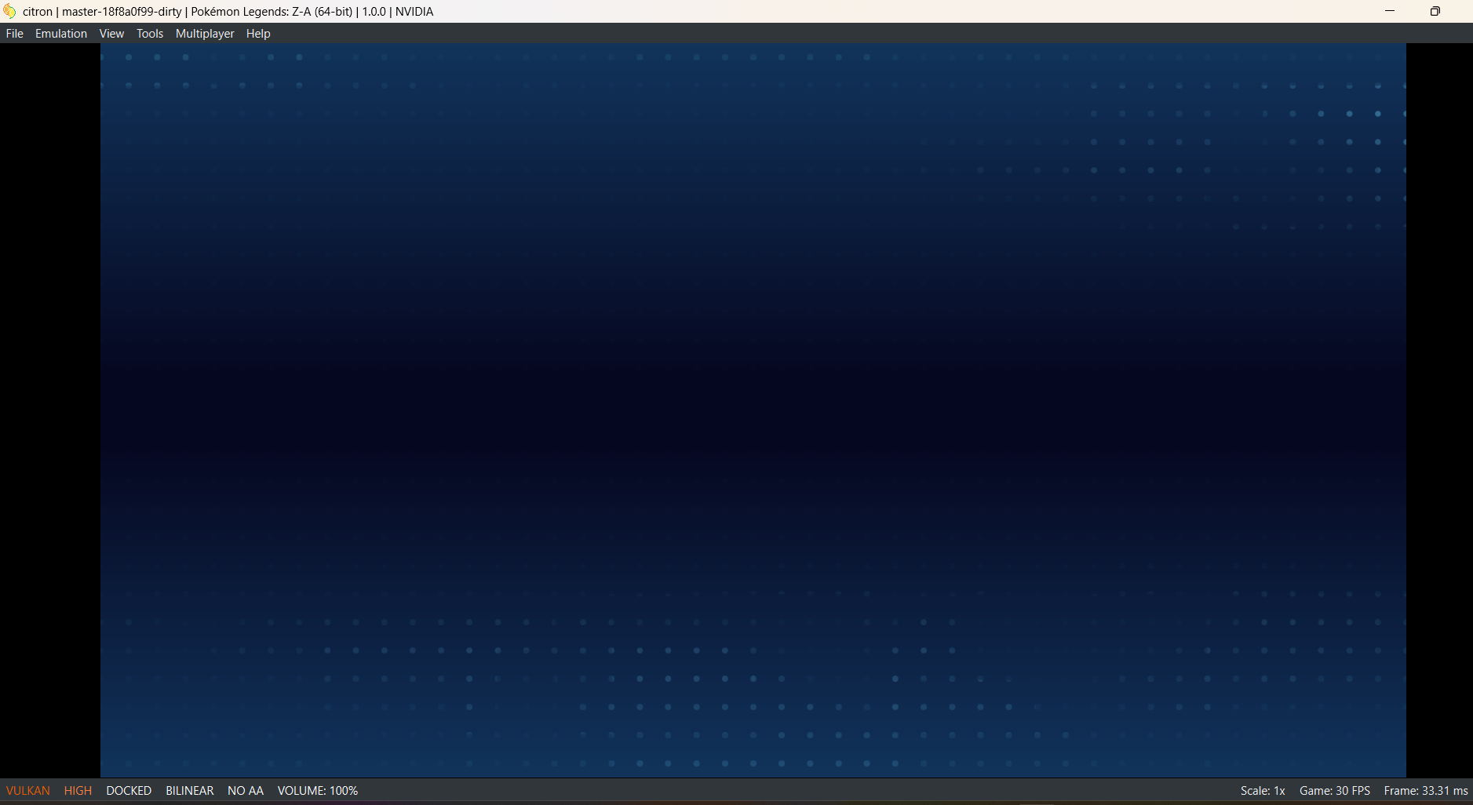The width and height of the screenshot is (1473, 805).
Task: Open the Multiplayer menu
Action: (x=205, y=34)
